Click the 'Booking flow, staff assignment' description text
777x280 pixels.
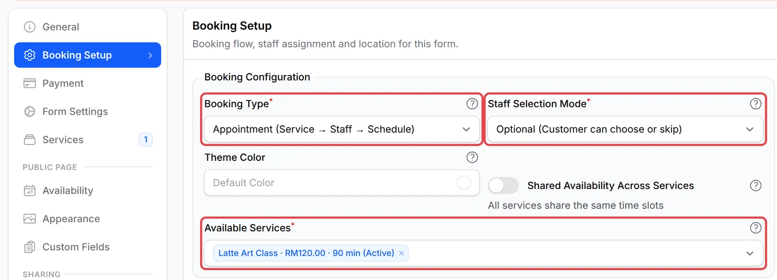coord(325,44)
